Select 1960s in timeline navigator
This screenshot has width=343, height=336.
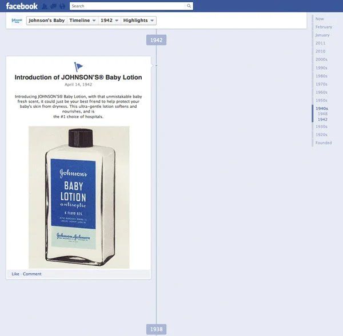[321, 92]
